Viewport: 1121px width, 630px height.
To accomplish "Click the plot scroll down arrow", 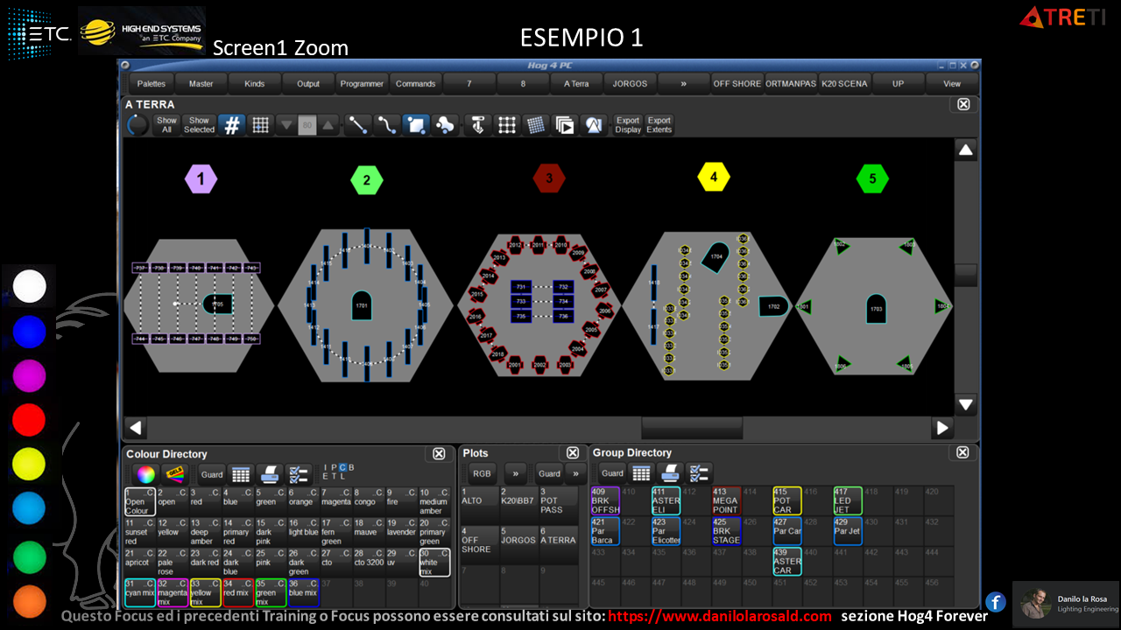I will [966, 405].
